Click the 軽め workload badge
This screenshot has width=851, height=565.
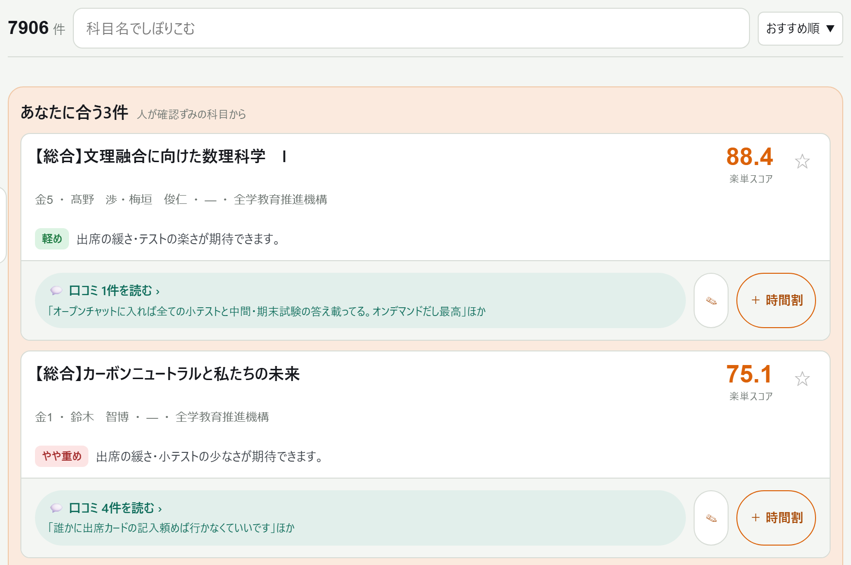pyautogui.click(x=52, y=239)
